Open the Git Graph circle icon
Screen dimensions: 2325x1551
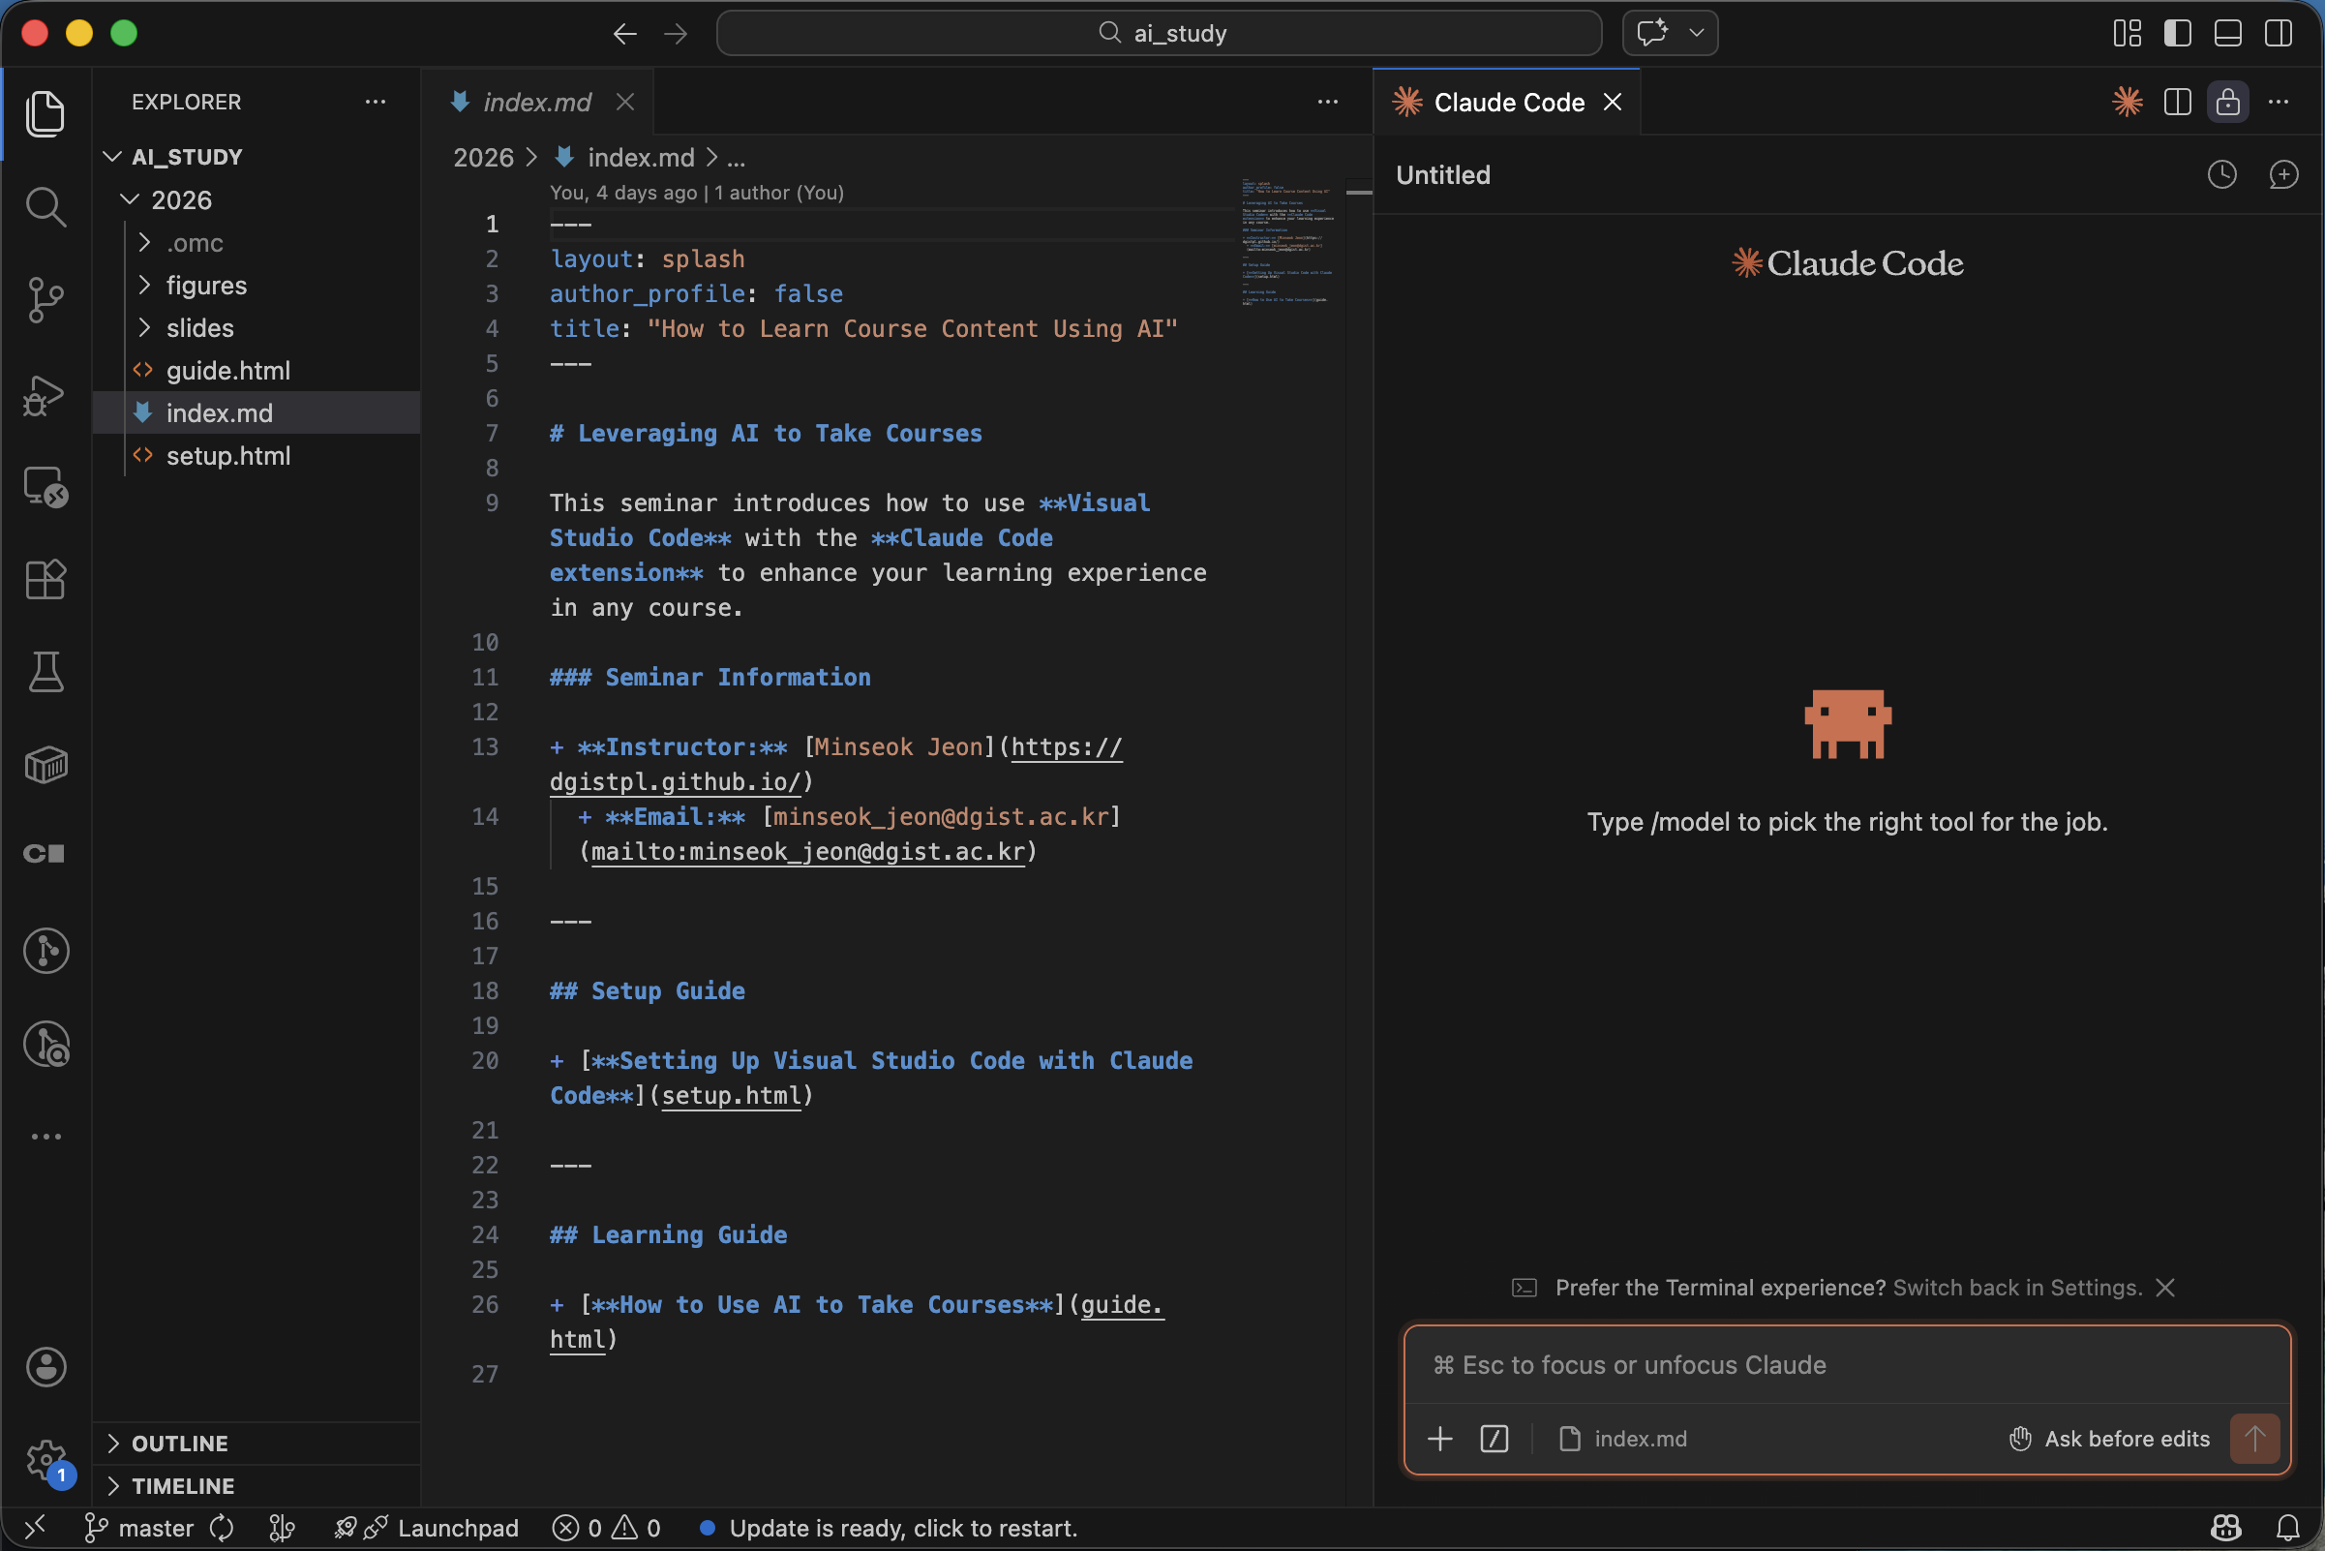point(45,951)
